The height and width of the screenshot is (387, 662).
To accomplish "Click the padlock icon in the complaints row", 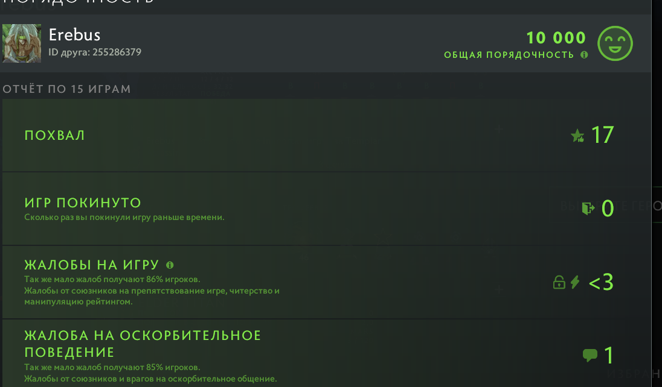I will coord(559,282).
